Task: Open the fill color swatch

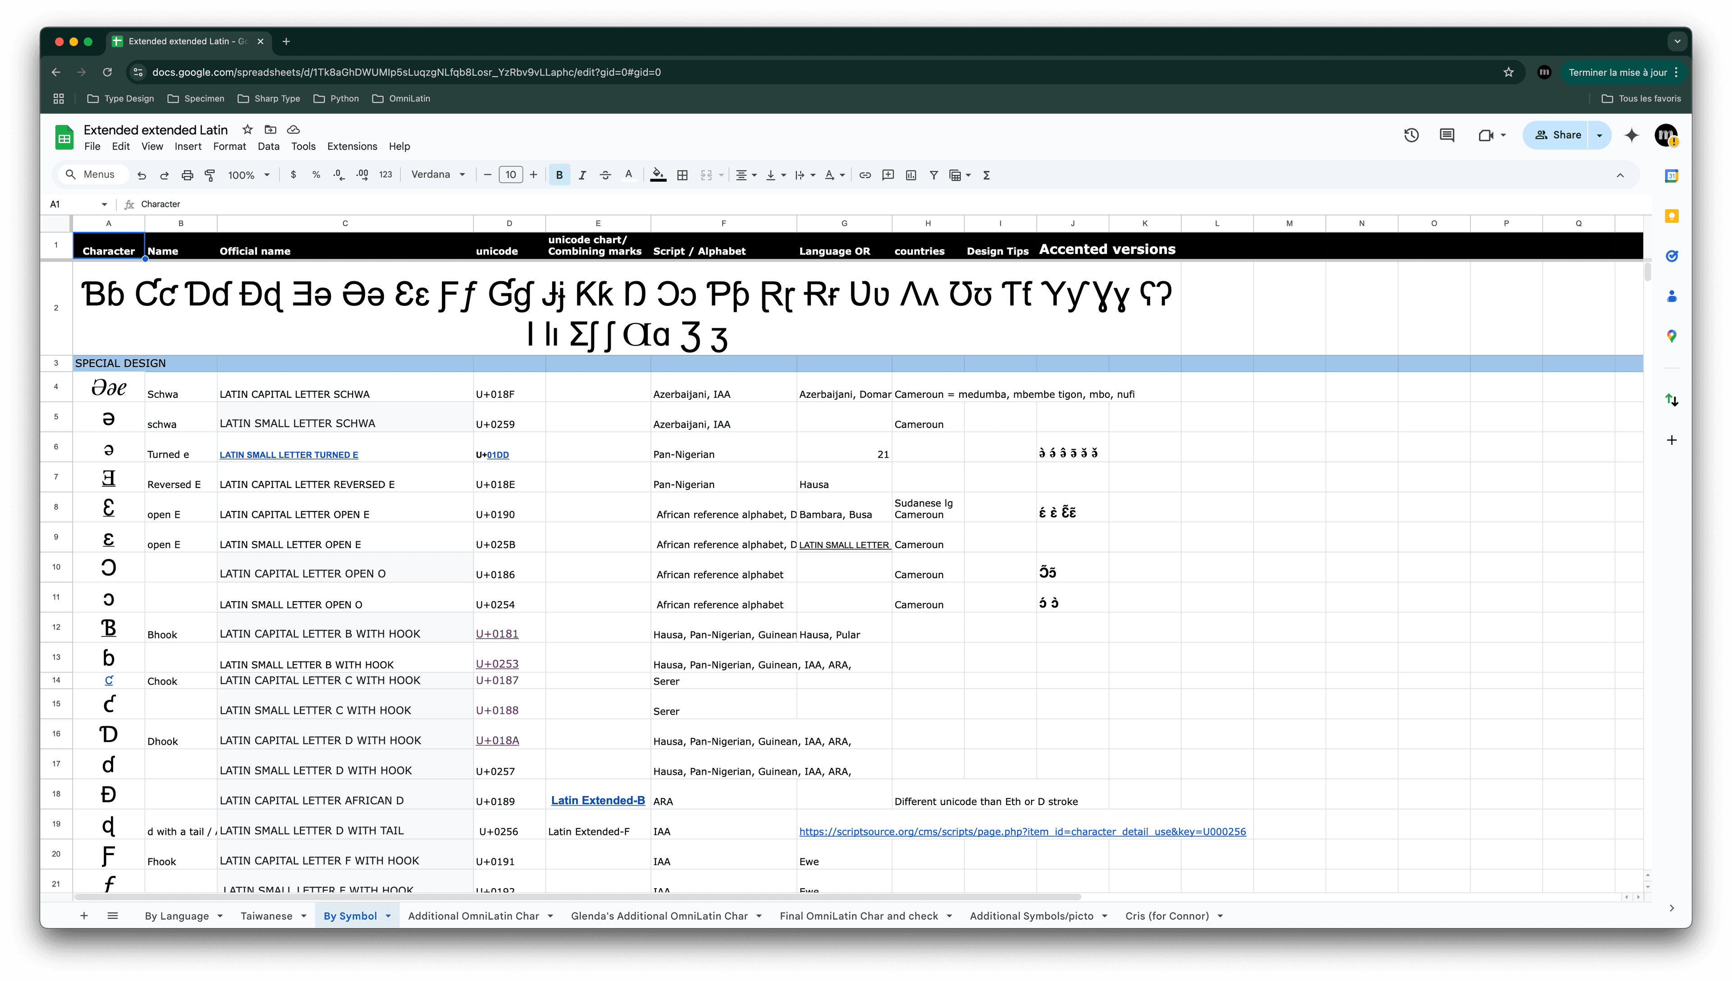Action: [658, 175]
